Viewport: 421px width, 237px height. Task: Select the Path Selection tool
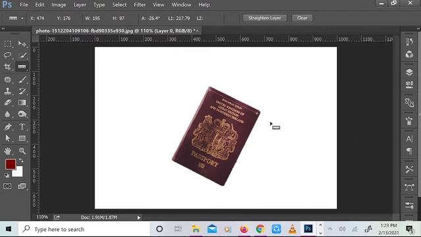coord(7,138)
